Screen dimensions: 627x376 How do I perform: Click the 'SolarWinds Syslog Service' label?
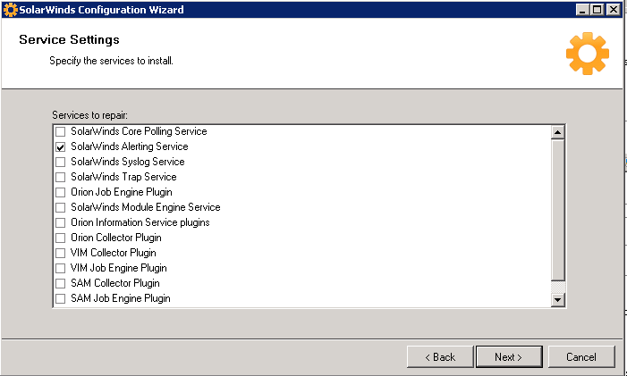coord(128,162)
